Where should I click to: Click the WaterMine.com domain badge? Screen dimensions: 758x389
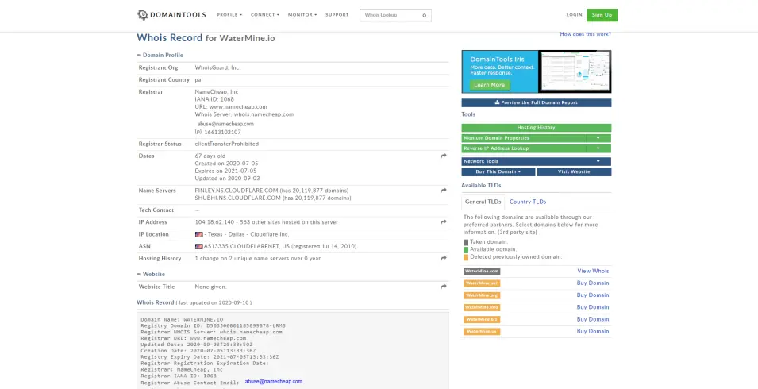[482, 272]
